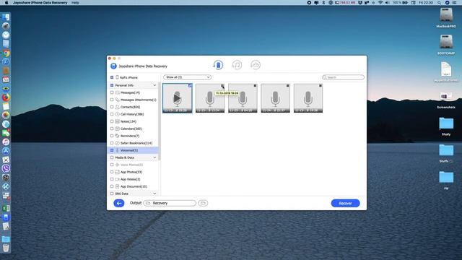Select the Recover from iDevice mode icon
This screenshot has height=260, width=462.
click(218, 65)
